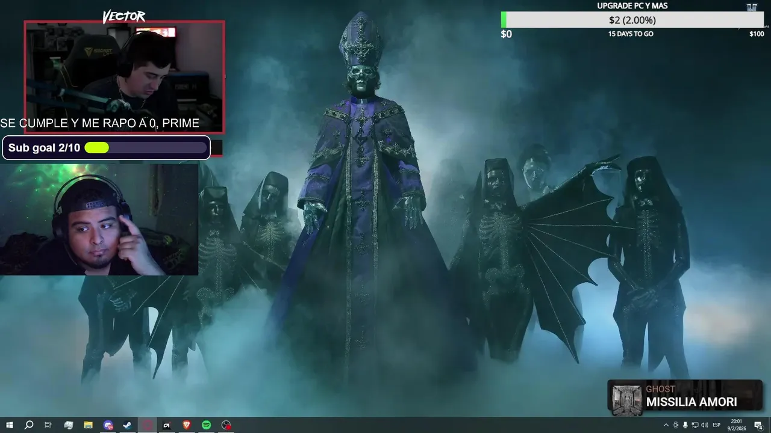Open Steam from the taskbar
Image resolution: width=771 pixels, height=433 pixels.
click(128, 425)
